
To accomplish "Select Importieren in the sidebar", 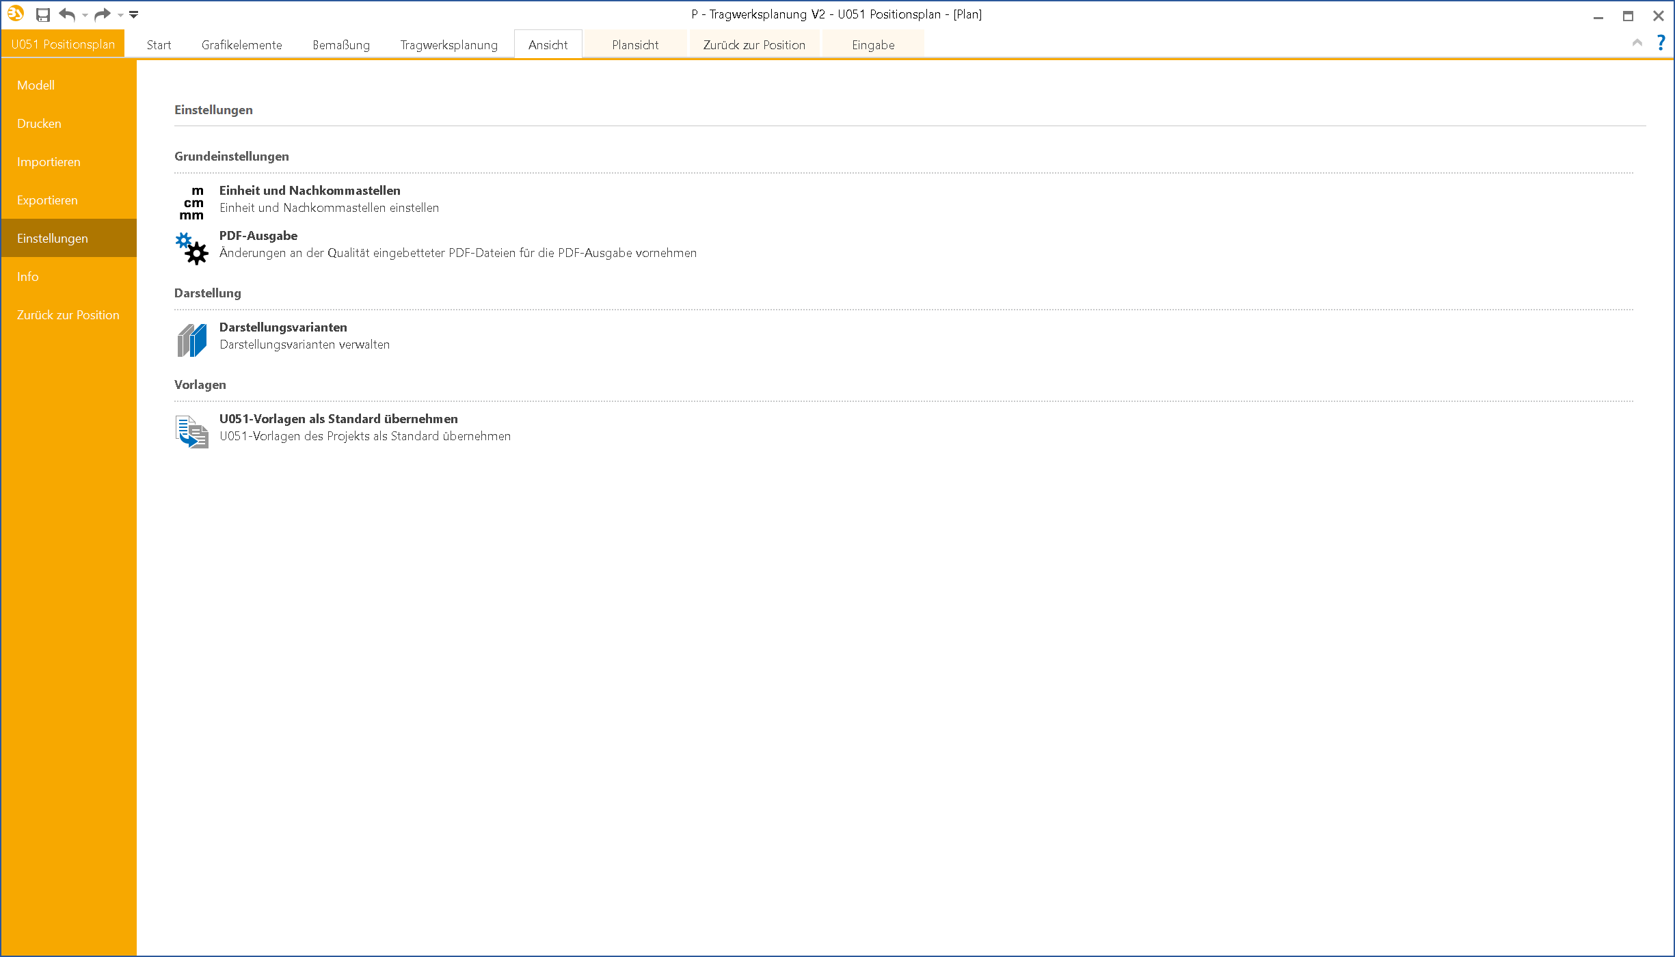I will click(x=68, y=162).
